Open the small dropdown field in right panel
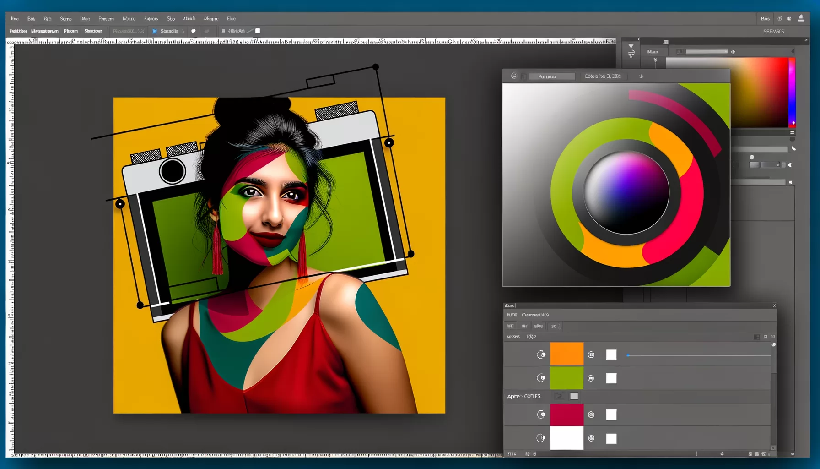 tap(770, 165)
